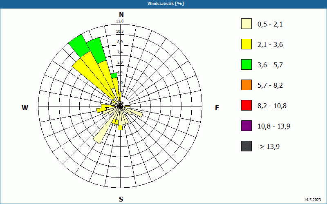Image resolution: width=327 pixels, height=204 pixels.
Task: Click the date 14.5.2023
Action: [x=312, y=200]
